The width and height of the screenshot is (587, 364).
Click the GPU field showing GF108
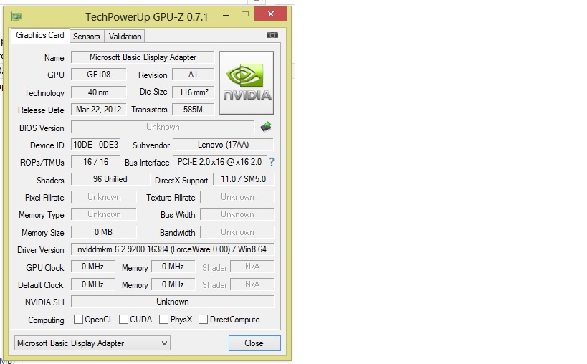click(98, 75)
